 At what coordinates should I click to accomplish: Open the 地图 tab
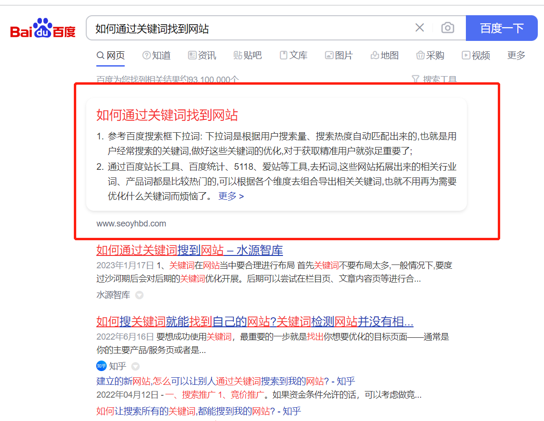pos(384,56)
